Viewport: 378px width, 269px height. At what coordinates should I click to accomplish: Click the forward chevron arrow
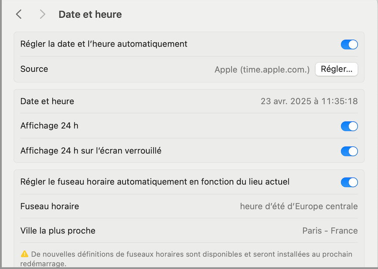tap(42, 15)
